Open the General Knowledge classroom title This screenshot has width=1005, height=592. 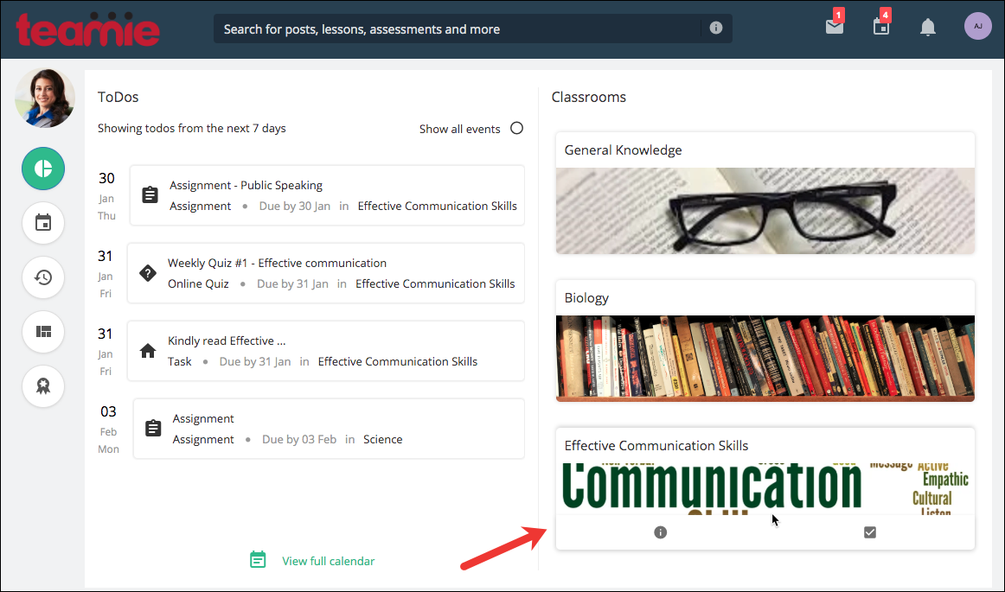(x=623, y=150)
